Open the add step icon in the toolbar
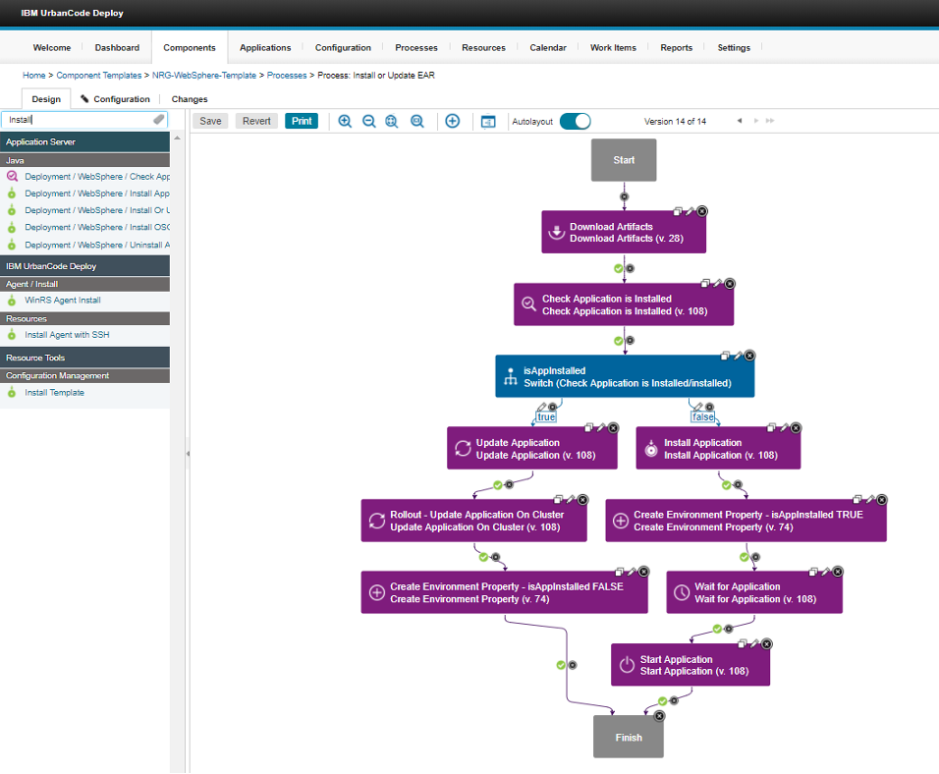This screenshot has width=939, height=774. point(452,121)
